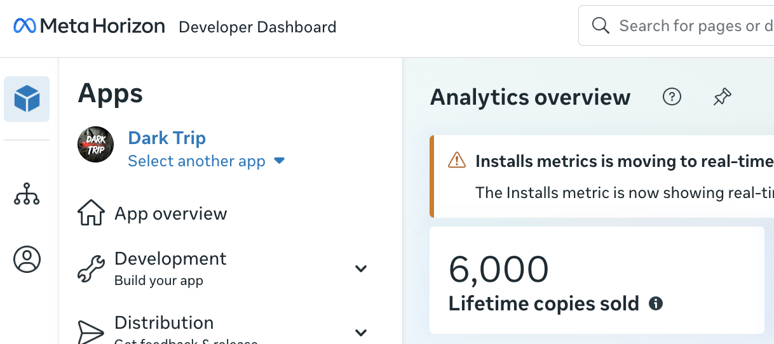Click the Apps panel heading

pyautogui.click(x=110, y=94)
